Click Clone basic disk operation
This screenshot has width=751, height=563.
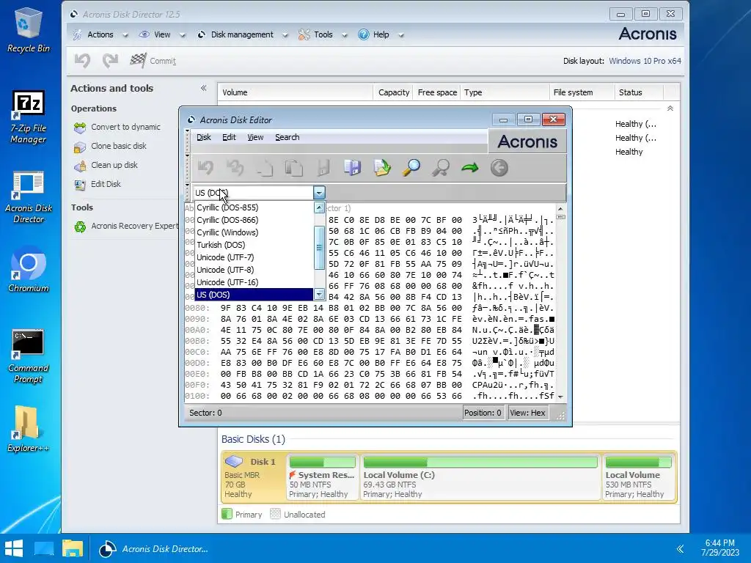110,146
